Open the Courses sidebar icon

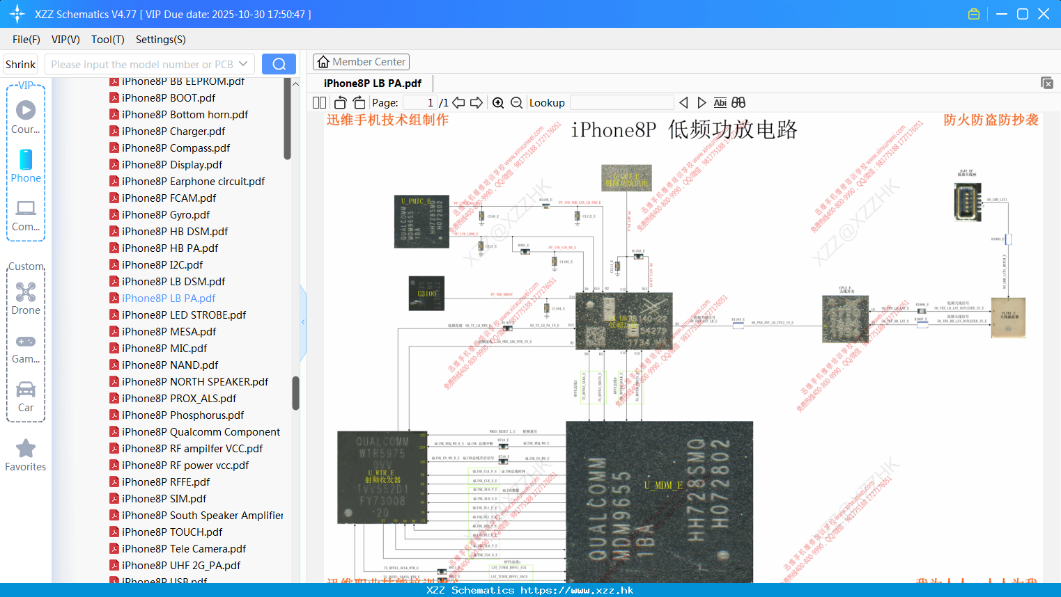pos(26,117)
